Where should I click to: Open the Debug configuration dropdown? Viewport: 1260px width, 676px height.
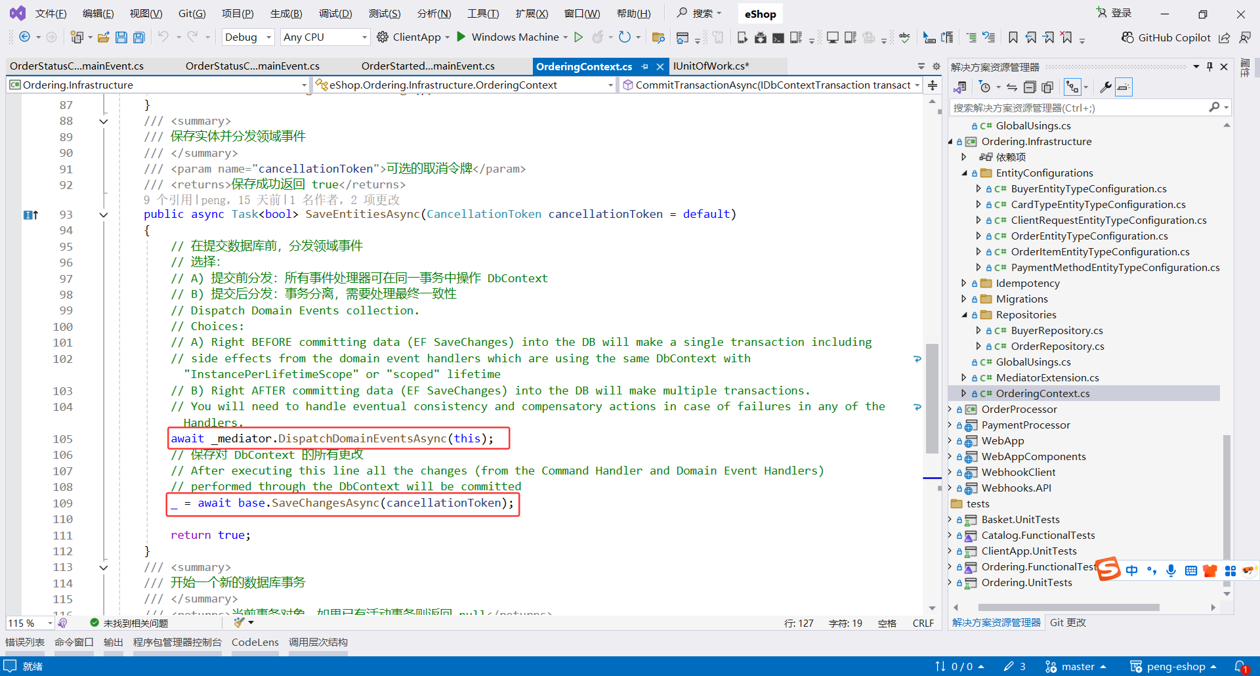pyautogui.click(x=248, y=37)
